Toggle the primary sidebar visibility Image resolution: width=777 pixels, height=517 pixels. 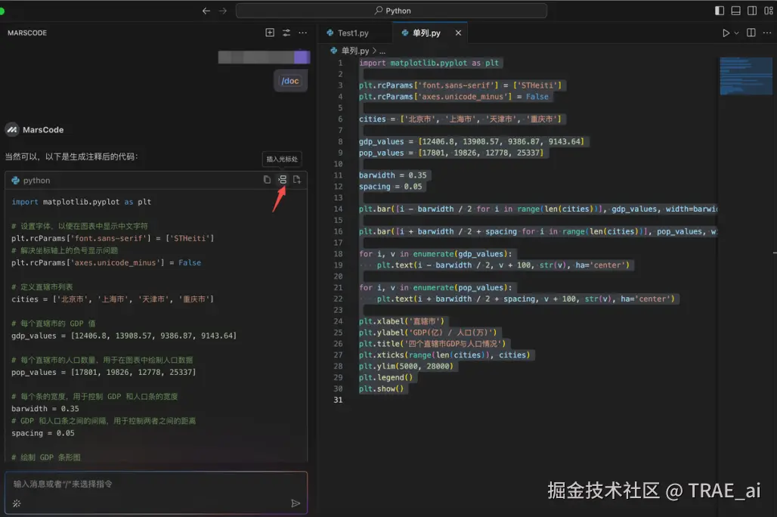click(x=719, y=11)
